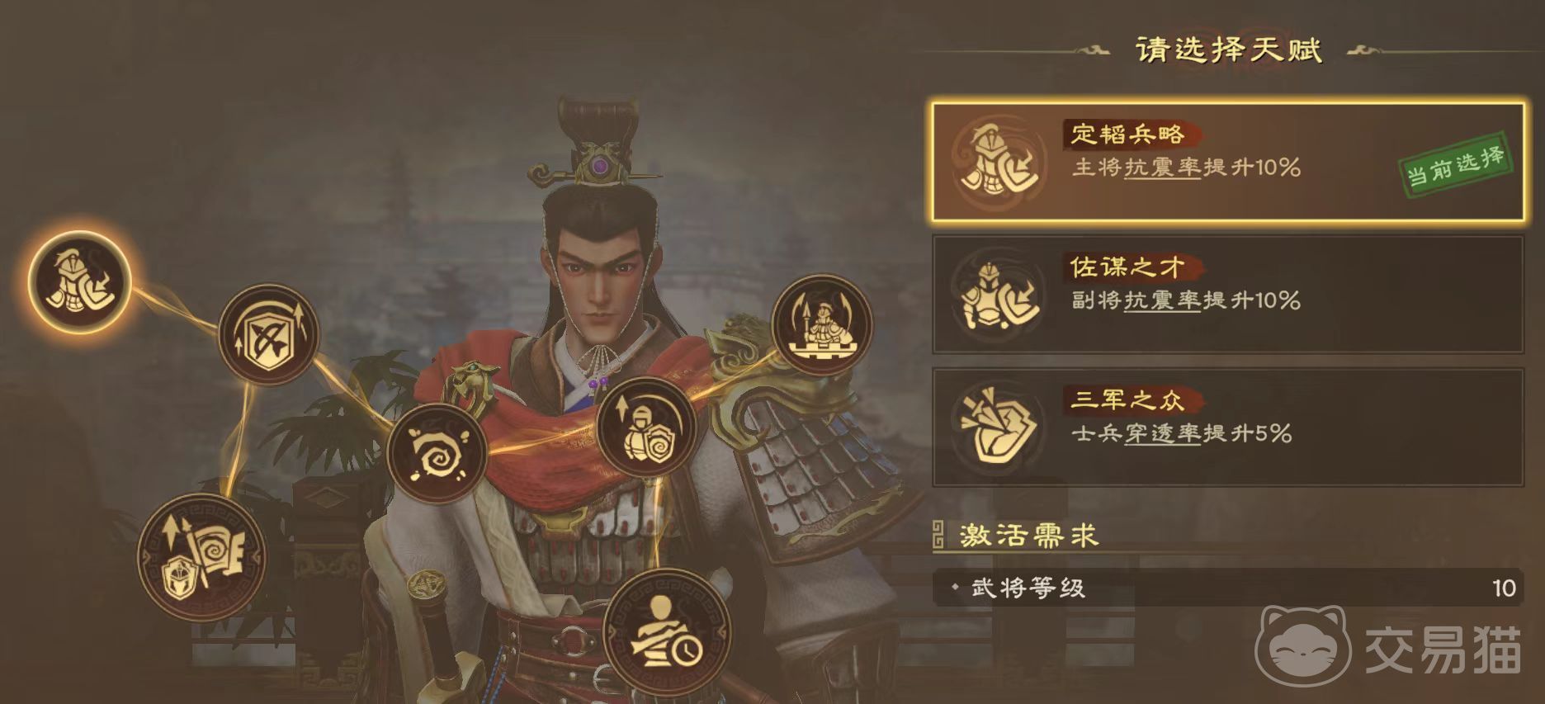
Task: Open the banner and helmet talent node
Action: [x=201, y=558]
